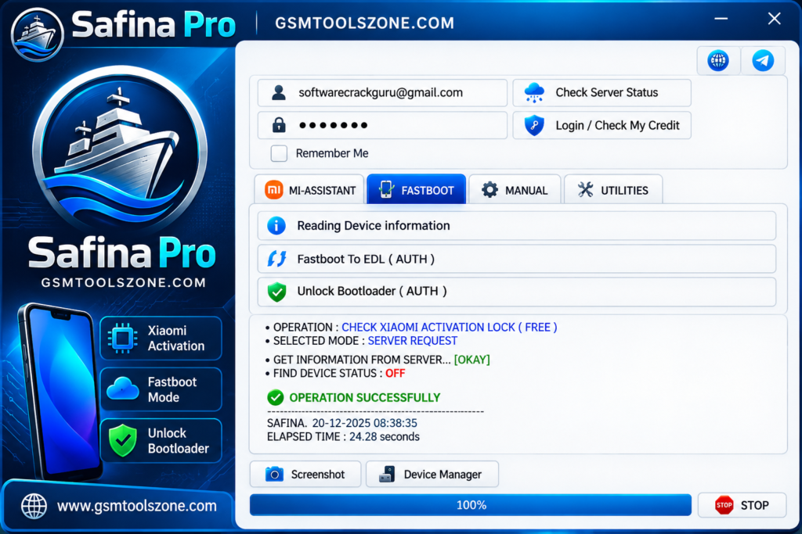Click the orange Mi logo icon
802x534 pixels.
(273, 190)
